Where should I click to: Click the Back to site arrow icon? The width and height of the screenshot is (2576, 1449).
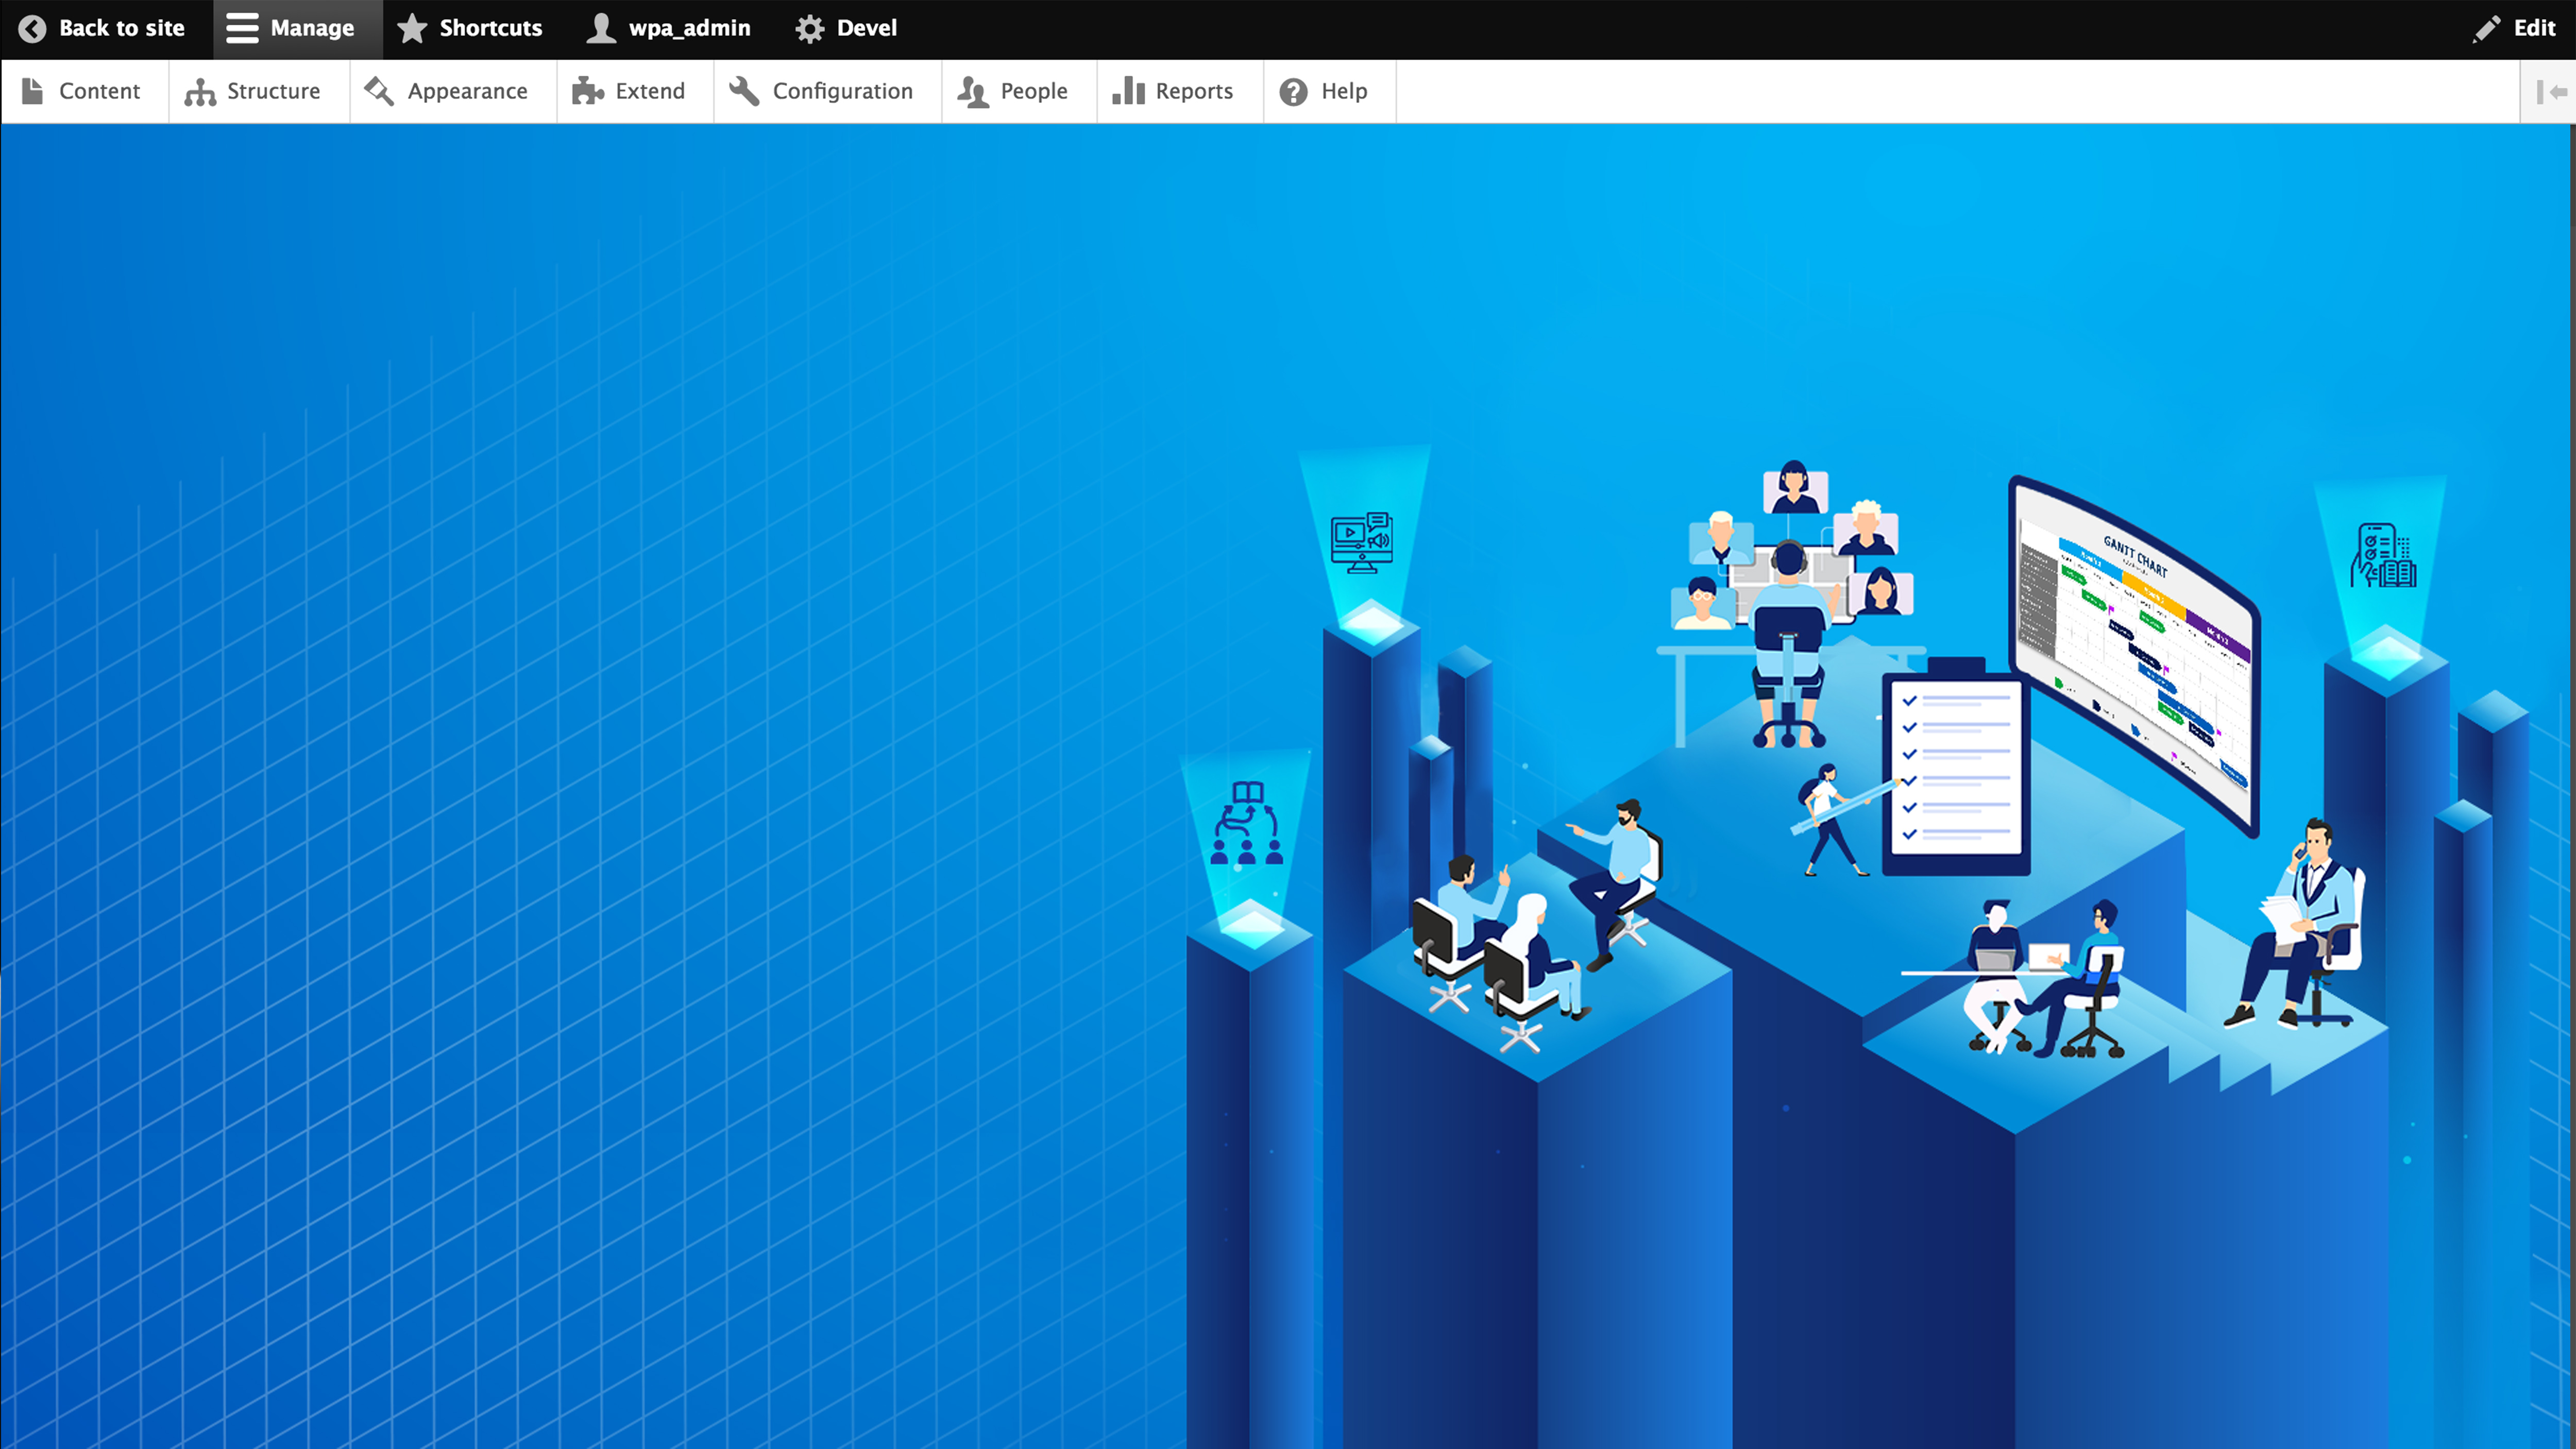click(x=32, y=28)
